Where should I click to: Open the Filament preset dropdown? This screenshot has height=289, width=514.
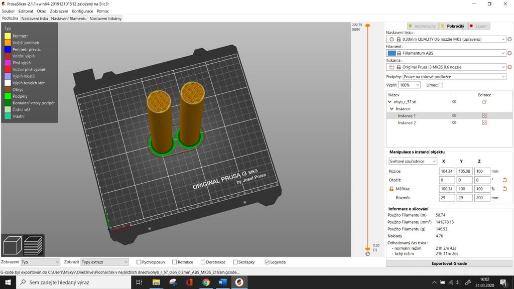point(446,53)
